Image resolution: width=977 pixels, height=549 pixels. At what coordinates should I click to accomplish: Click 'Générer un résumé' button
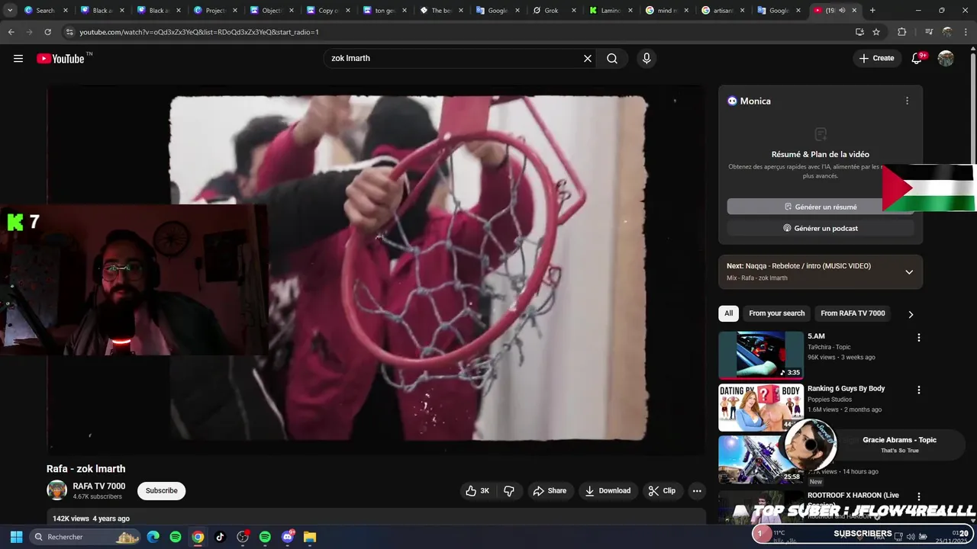[821, 207]
